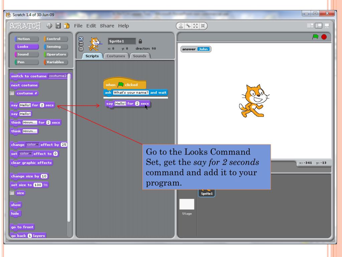
Task: Click the green flag to start scripts
Action: click(315, 37)
